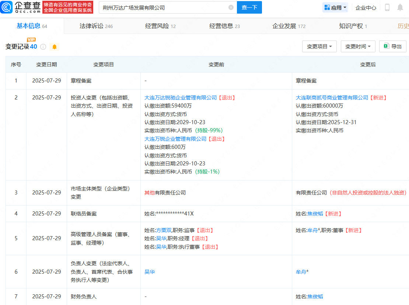Go to the 企业发展 tab
The image size is (409, 305).
[x=289, y=26]
